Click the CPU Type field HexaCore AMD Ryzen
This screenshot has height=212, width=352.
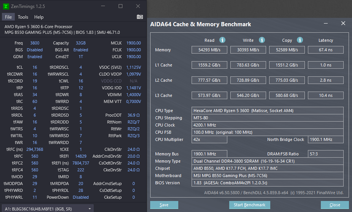[267, 111]
